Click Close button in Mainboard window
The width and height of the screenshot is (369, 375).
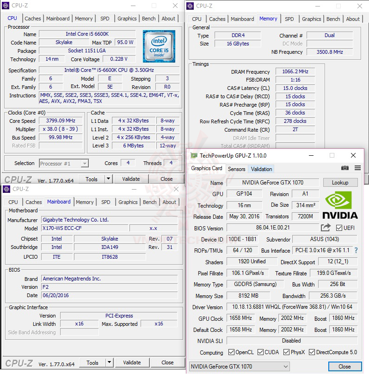tap(167, 362)
